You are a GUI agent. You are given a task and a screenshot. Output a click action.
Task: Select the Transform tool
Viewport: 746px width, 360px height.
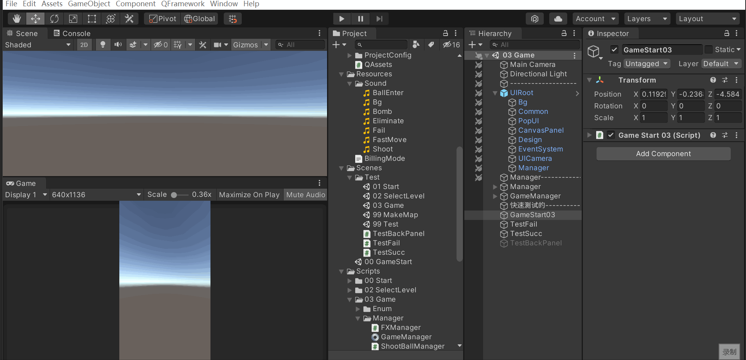[x=111, y=19]
